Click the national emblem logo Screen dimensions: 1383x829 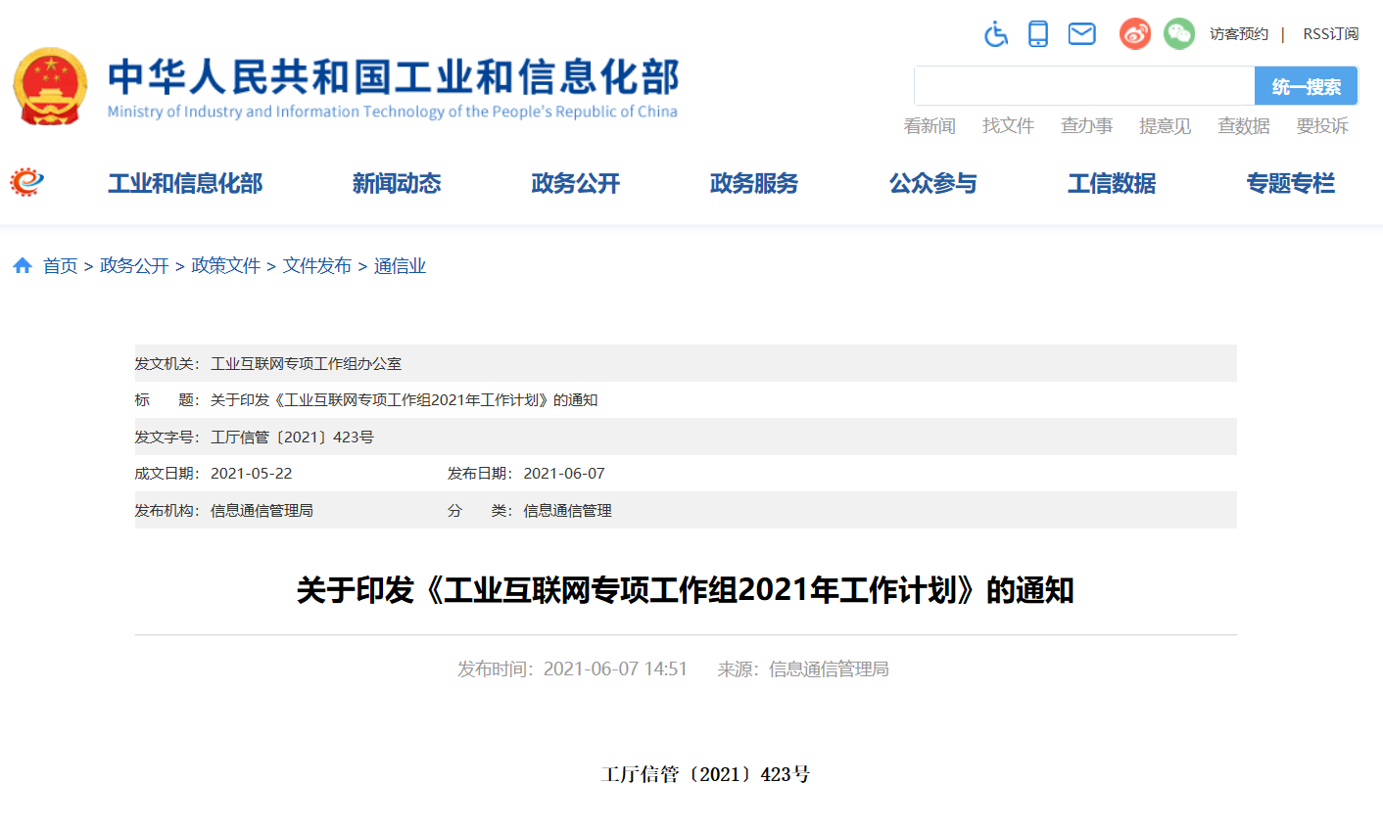click(x=50, y=87)
